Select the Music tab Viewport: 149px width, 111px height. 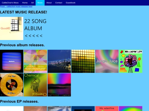pyautogui.click(x=40, y=3)
